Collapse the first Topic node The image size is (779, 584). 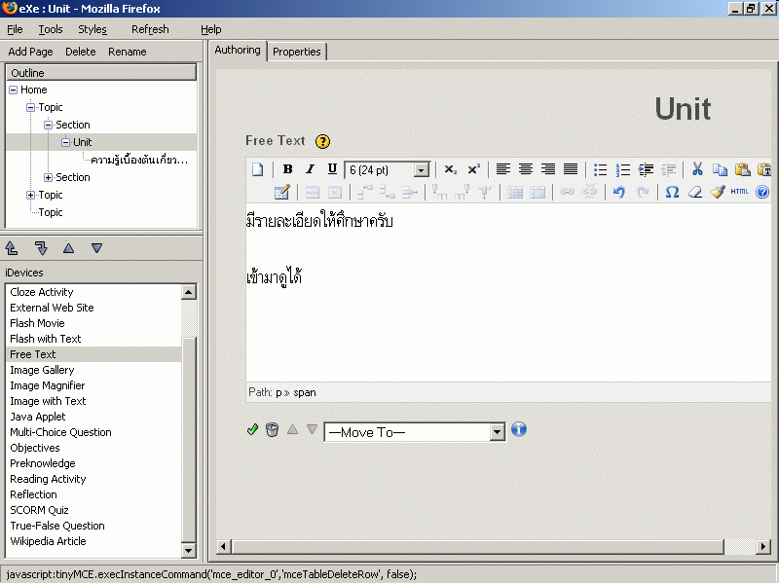click(31, 108)
